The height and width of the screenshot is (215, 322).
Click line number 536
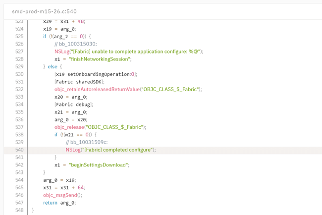pos(19,119)
